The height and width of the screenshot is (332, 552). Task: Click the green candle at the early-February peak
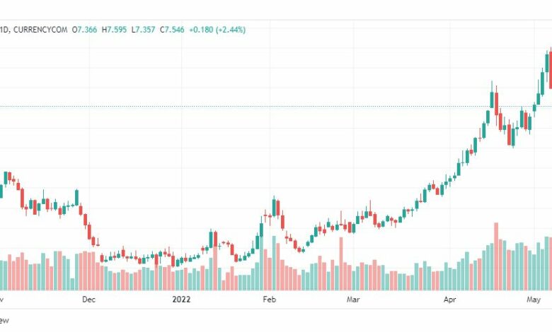[274, 207]
